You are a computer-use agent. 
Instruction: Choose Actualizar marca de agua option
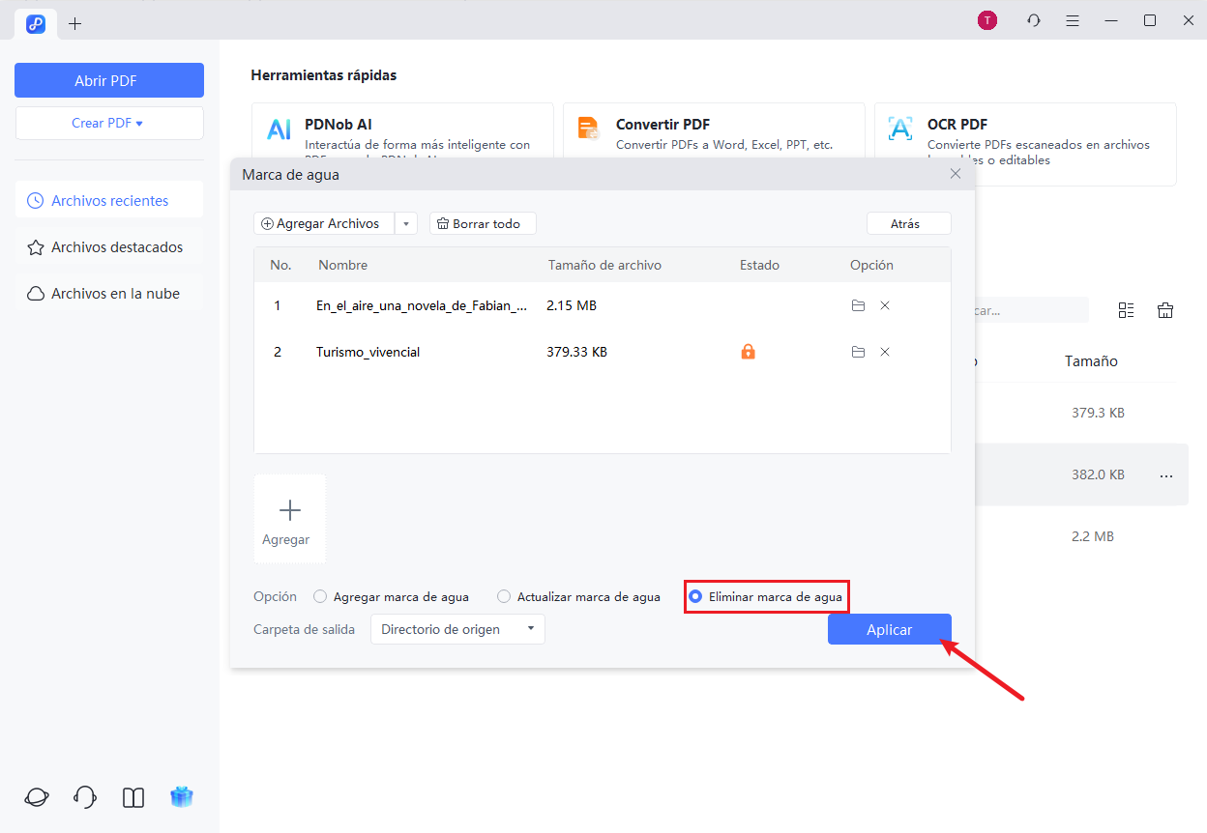pos(503,596)
